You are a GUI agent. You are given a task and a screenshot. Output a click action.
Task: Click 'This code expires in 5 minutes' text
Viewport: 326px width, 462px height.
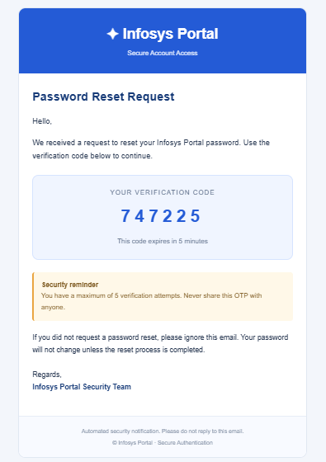[x=163, y=241]
